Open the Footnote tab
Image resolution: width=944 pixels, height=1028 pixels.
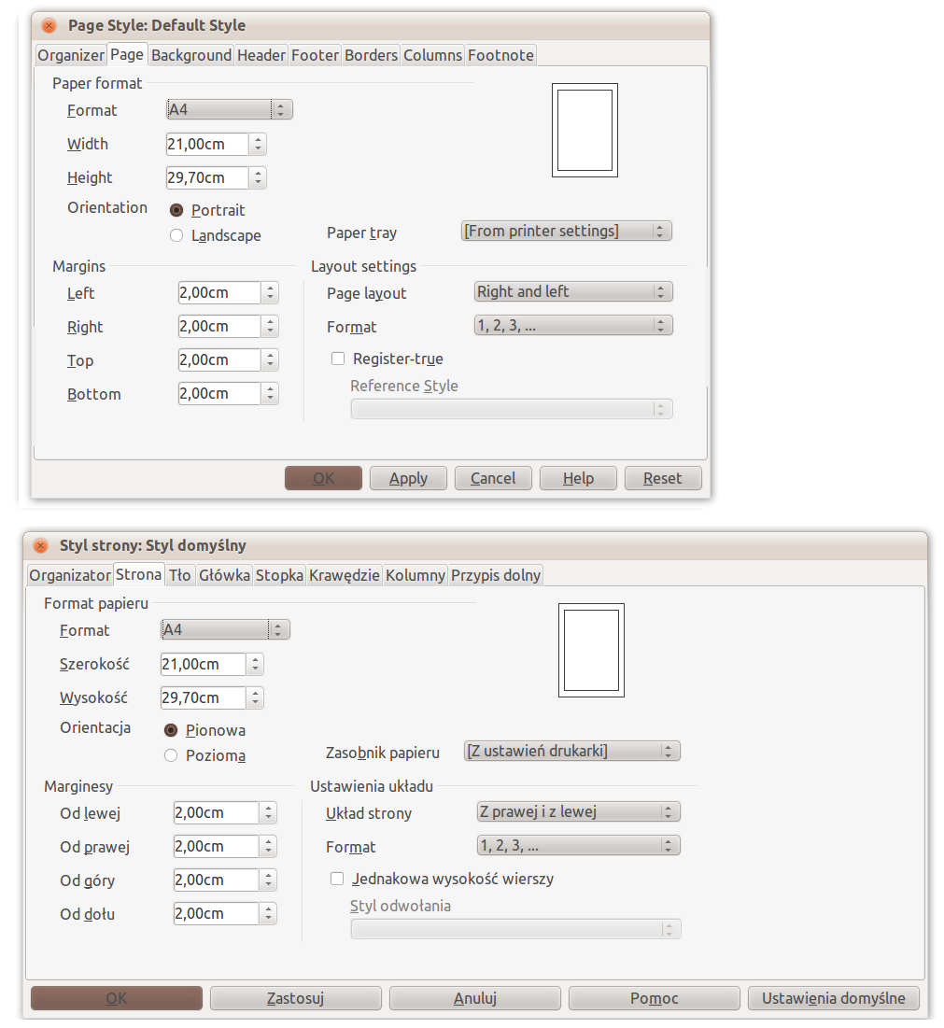(x=500, y=55)
